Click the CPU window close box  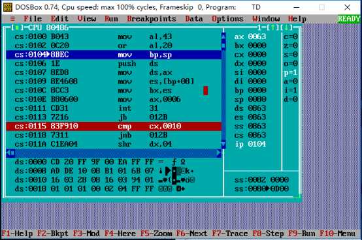pos(17,27)
